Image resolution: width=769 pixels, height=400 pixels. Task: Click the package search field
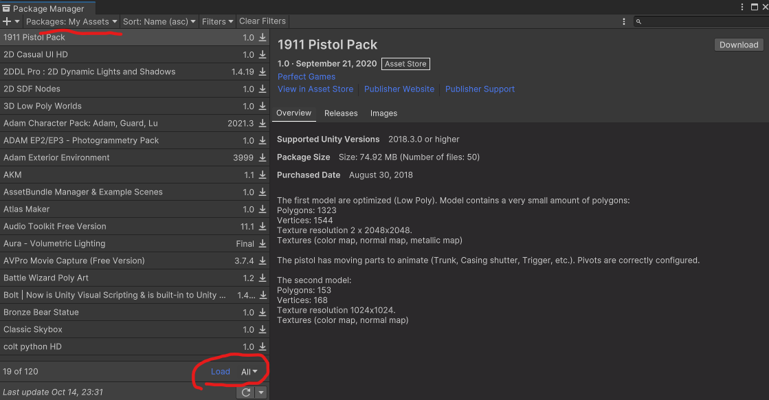tap(702, 21)
